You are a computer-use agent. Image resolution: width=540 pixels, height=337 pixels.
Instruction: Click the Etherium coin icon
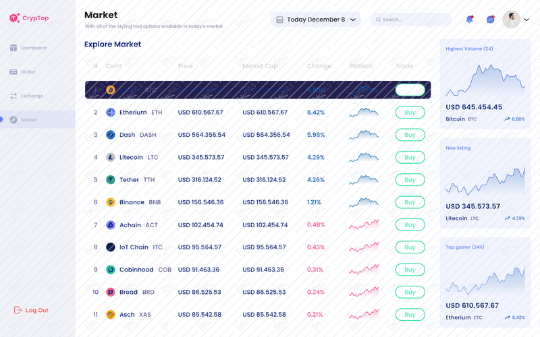(111, 113)
